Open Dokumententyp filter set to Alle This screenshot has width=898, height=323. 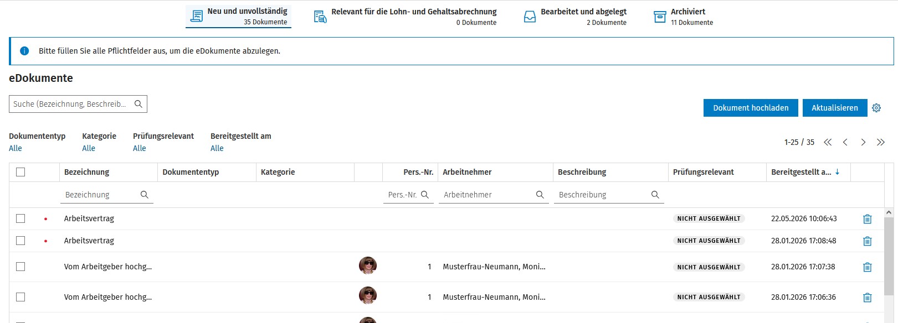click(x=16, y=148)
